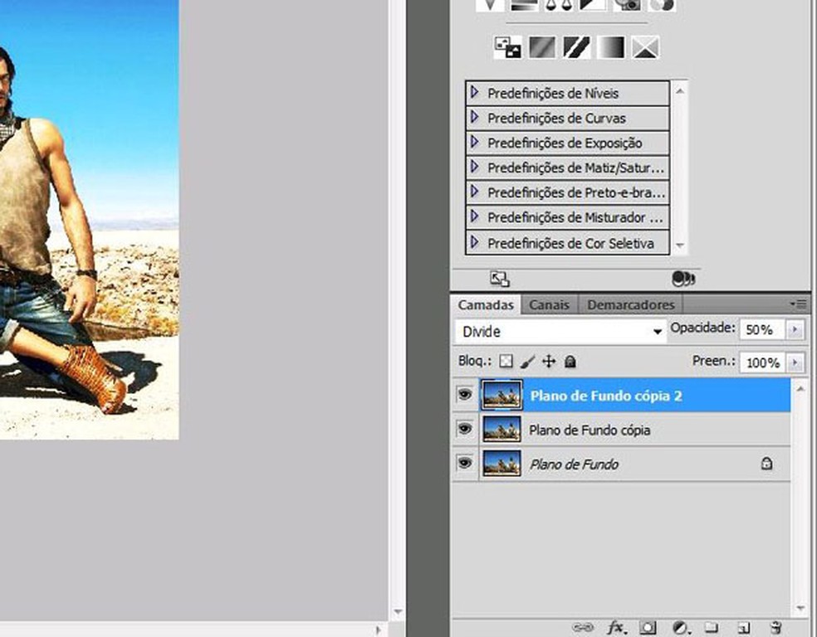The image size is (817, 637).
Task: Click thumbnail of Plano de Fundo cópia 2
Action: click(501, 395)
